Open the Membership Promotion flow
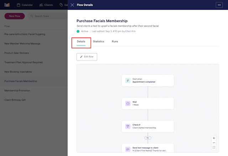The width and height of the screenshot is (228, 156). (17, 91)
